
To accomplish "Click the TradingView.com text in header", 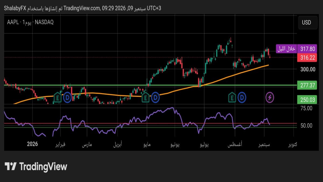I will click(82, 8).
